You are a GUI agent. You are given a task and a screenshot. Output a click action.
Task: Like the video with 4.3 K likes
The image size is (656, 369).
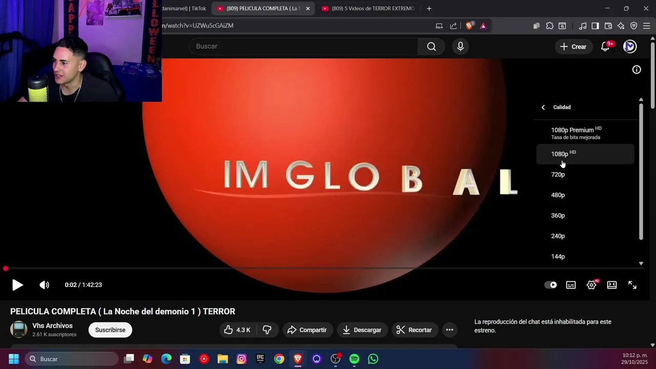pyautogui.click(x=237, y=330)
